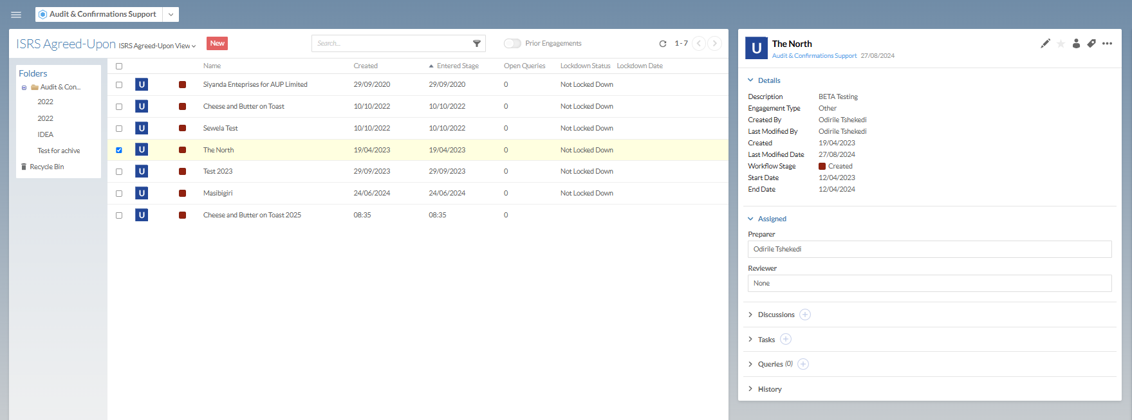Click U icon for Siyanda Enteprises row

pyautogui.click(x=142, y=84)
